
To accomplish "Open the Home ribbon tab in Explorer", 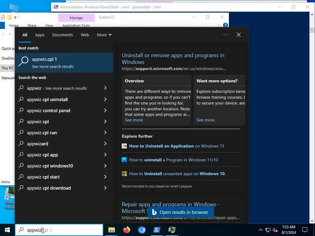I will (x=14, y=25).
